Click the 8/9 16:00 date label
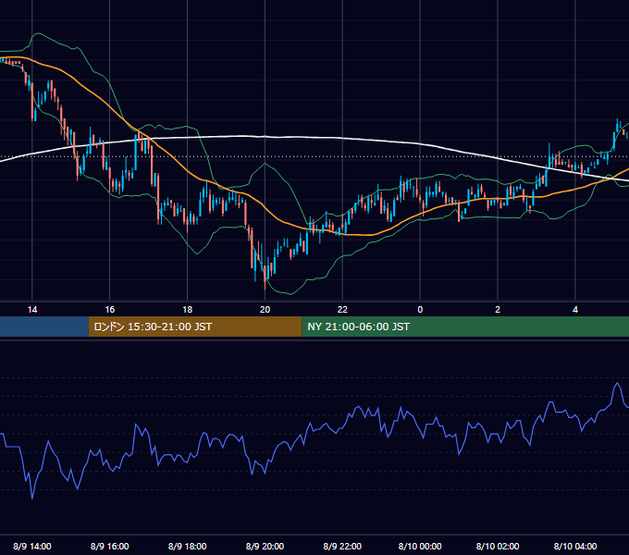Image resolution: width=629 pixels, height=555 pixels. (x=109, y=546)
